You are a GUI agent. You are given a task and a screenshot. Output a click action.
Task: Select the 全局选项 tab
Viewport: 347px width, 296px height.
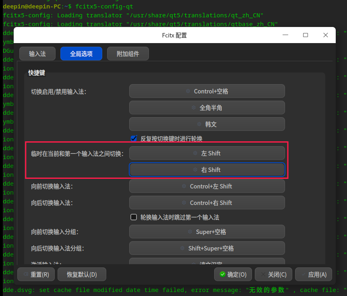81,54
